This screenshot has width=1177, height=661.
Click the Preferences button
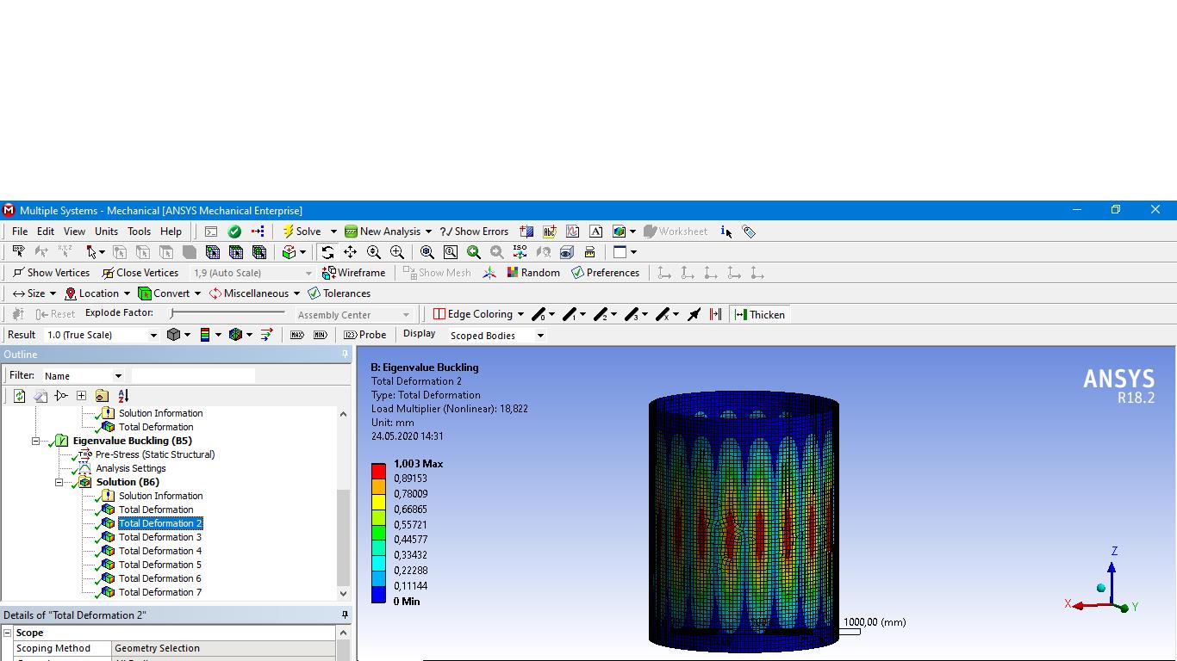click(605, 273)
